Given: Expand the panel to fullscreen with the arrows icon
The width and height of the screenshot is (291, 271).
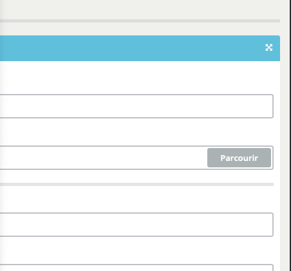Looking at the screenshot, I should [x=268, y=48].
